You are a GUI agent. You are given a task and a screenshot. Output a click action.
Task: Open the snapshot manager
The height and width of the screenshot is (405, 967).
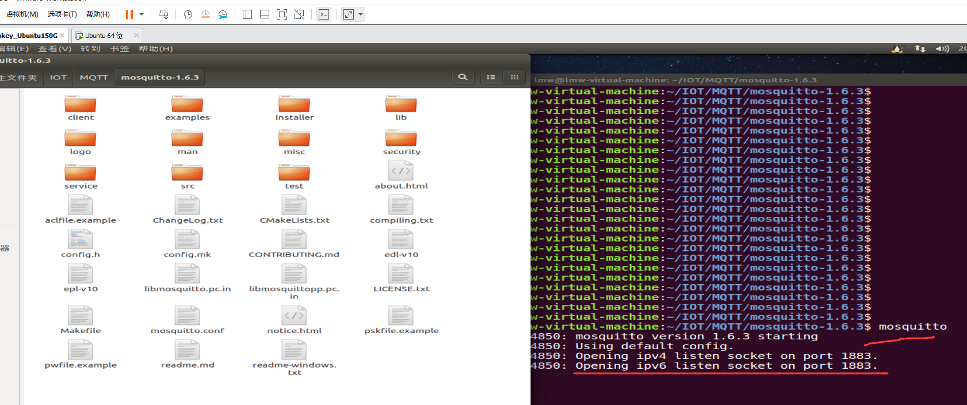[223, 14]
